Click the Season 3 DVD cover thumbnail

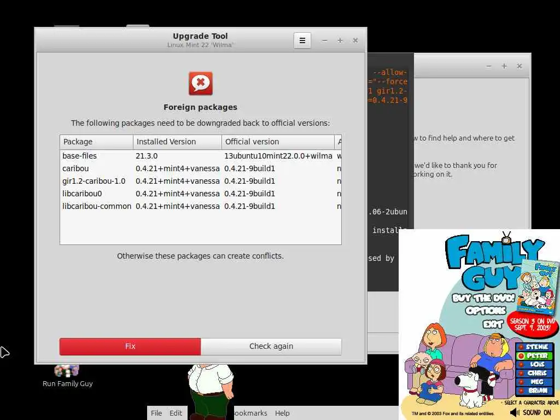pos(537,287)
